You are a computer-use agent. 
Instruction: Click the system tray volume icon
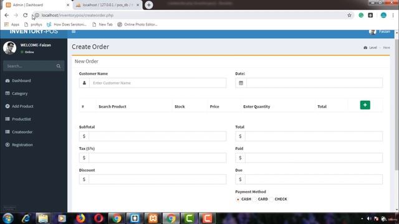coord(369,218)
